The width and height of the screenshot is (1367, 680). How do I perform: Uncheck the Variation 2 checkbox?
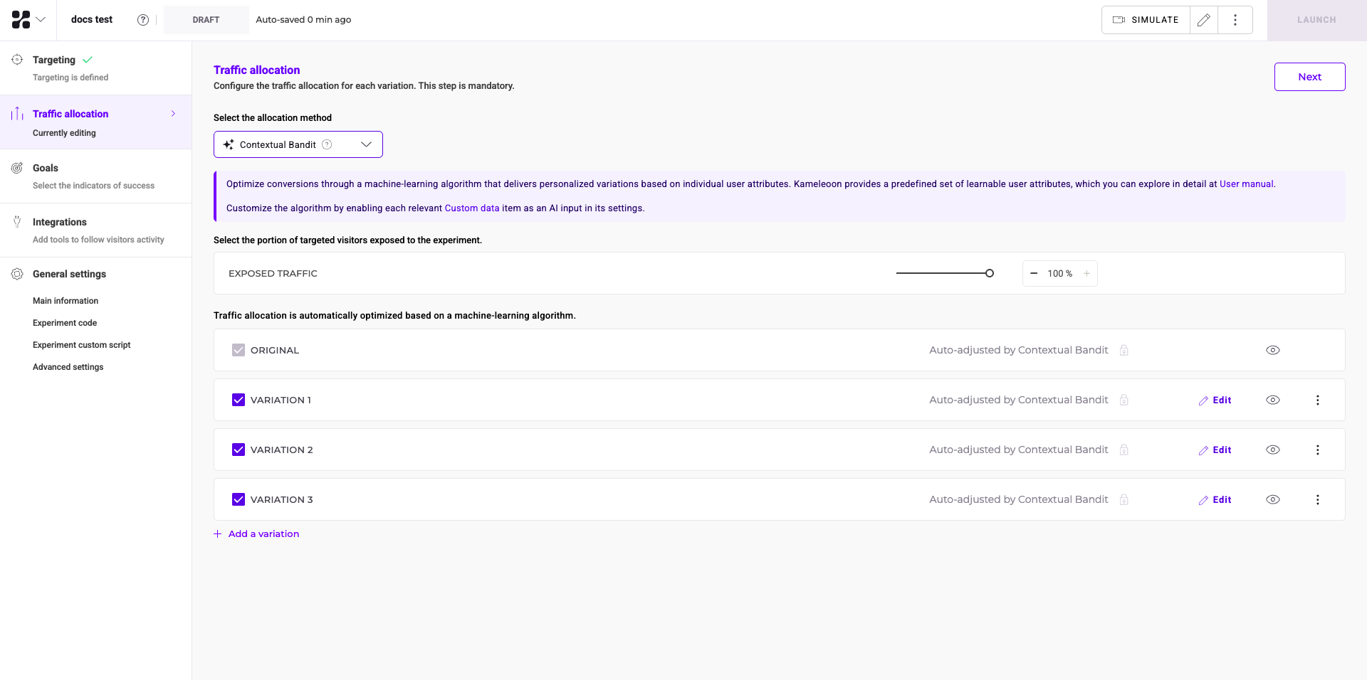point(239,450)
